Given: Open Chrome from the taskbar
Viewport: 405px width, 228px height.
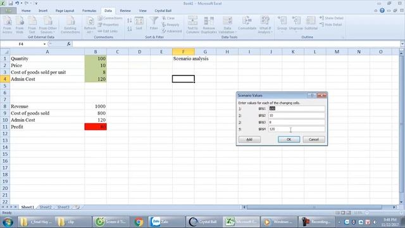Looking at the screenshot, I should click(139, 222).
